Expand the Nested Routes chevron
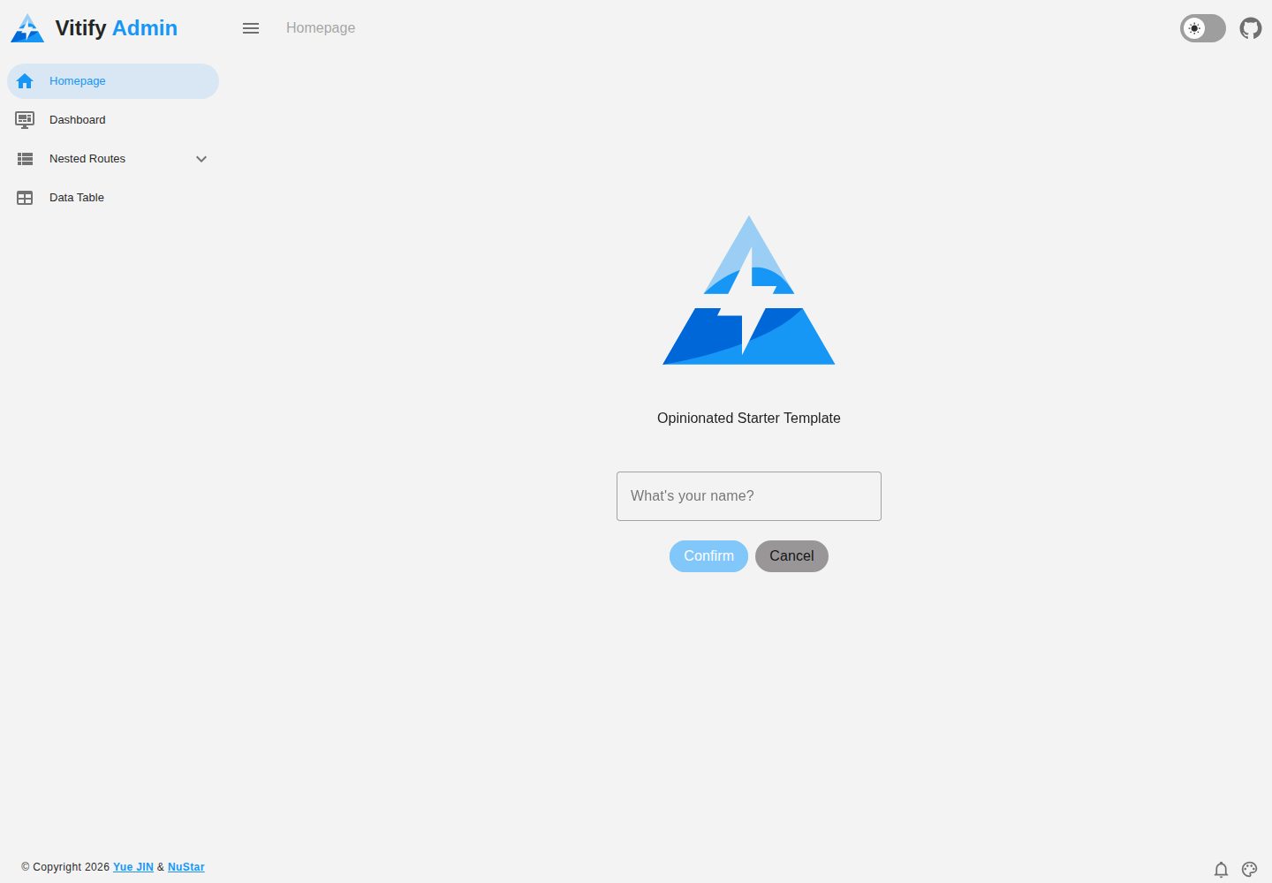The width and height of the screenshot is (1272, 883). tap(201, 159)
